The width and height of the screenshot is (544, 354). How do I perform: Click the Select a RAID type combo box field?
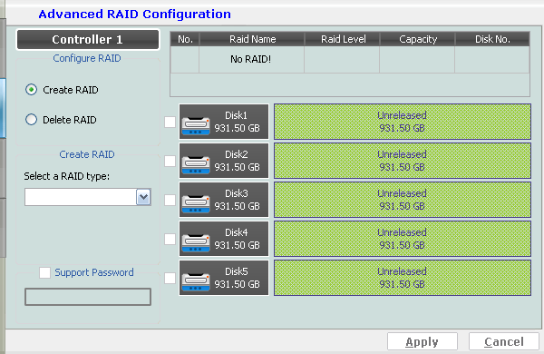pos(87,197)
